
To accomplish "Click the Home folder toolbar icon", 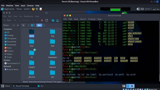I will click(x=53, y=20).
